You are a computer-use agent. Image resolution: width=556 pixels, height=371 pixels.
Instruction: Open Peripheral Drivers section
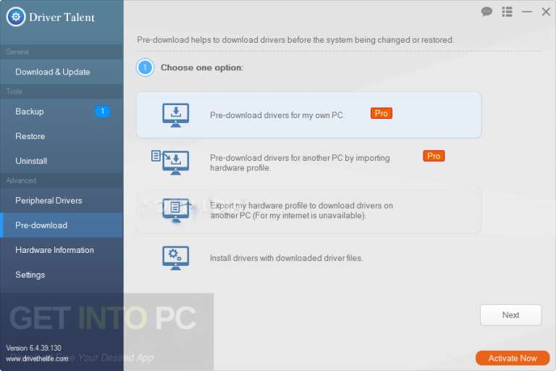[62, 201]
